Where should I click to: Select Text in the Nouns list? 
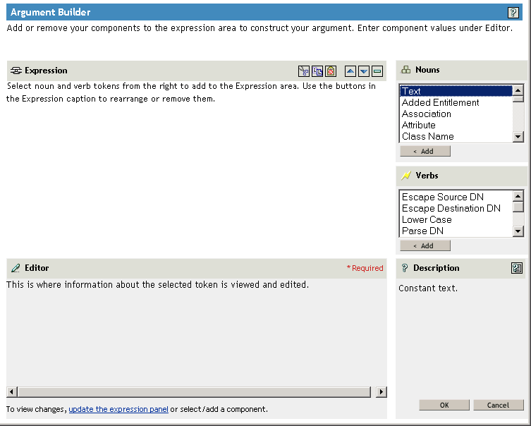(456, 91)
